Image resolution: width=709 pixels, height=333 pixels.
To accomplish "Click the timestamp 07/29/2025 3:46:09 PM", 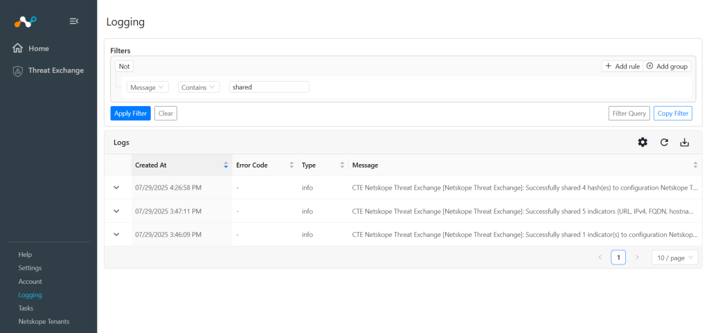I will [x=168, y=235].
